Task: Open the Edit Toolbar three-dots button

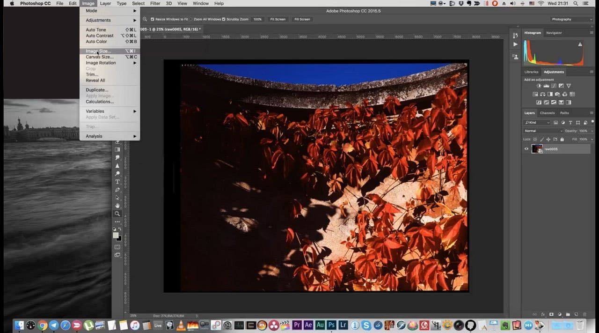Action: click(117, 222)
